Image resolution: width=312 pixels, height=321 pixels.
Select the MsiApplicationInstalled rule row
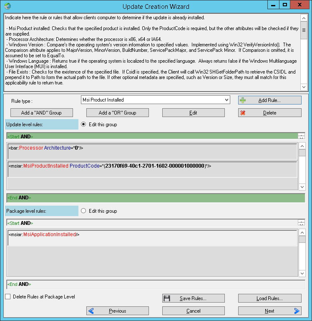[x=152, y=238]
